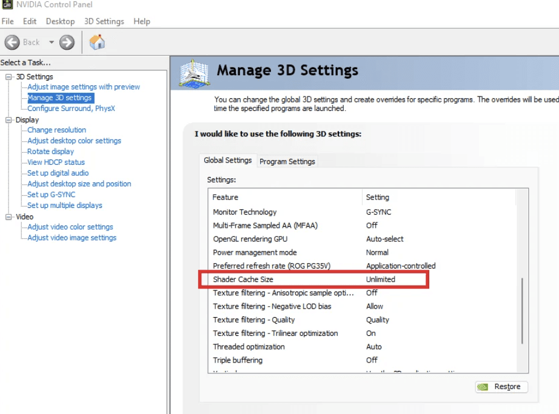Select Preferred refresh rate (ROG PG35V) row
This screenshot has height=414, width=559.
(x=362, y=265)
